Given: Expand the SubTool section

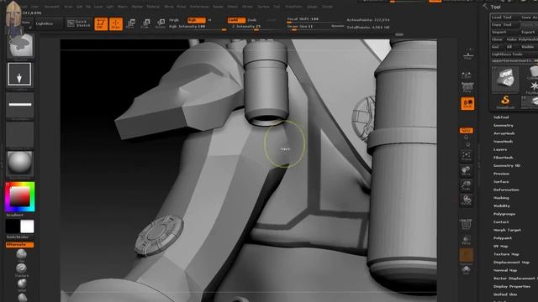Looking at the screenshot, I should pos(501,117).
